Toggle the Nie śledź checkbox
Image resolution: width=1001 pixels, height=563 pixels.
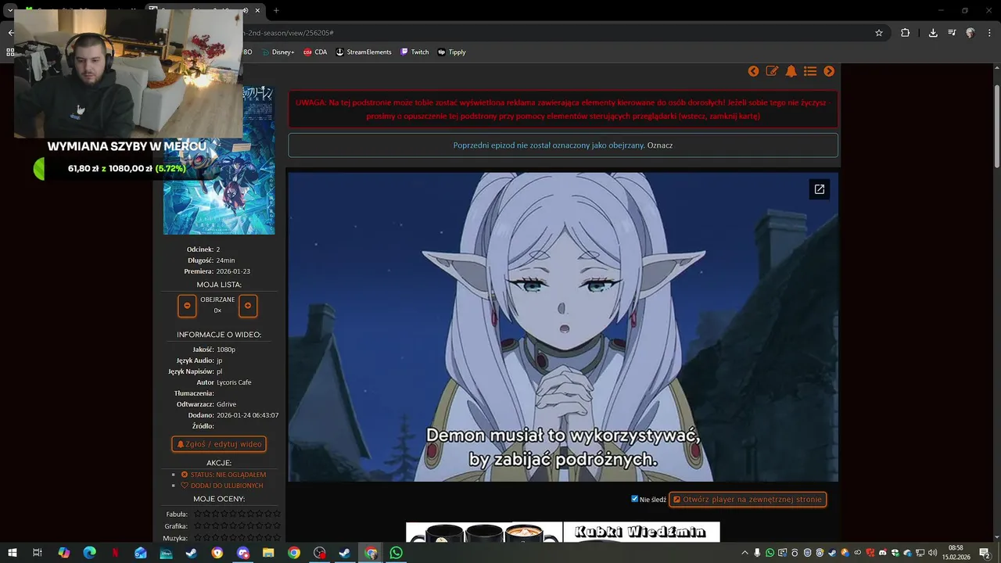pos(635,499)
